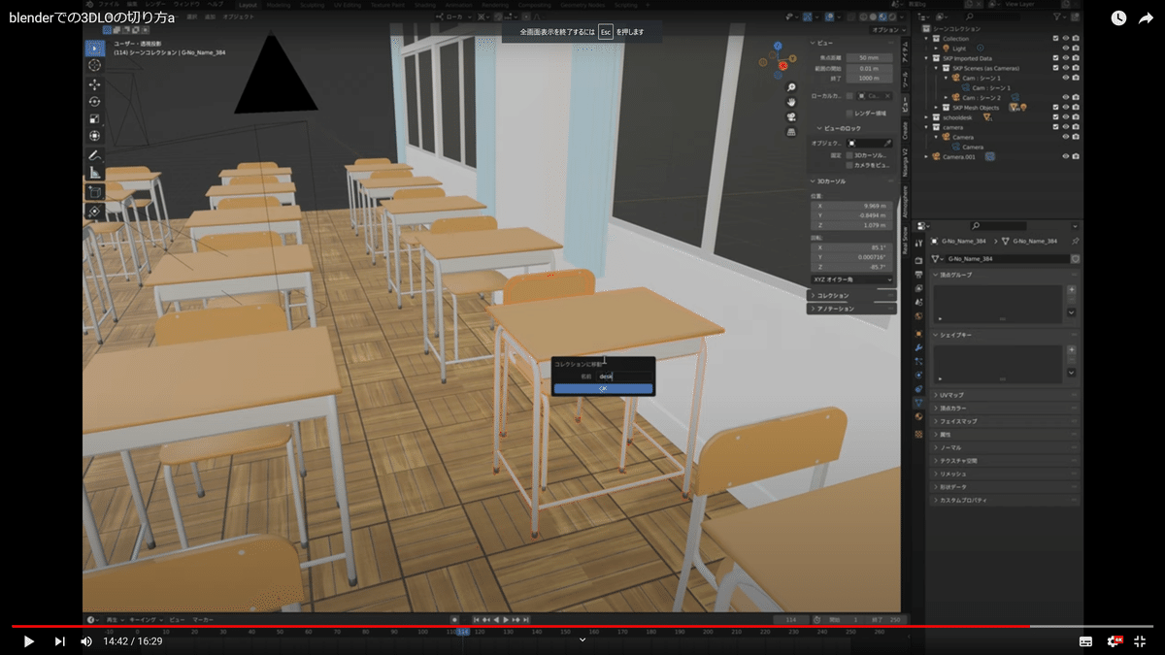
Task: Toggle camera view with the camera icon
Action: click(791, 116)
